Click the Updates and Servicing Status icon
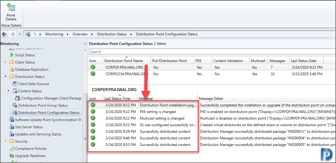The width and height of the screenshot is (336, 163). [x=11, y=134]
